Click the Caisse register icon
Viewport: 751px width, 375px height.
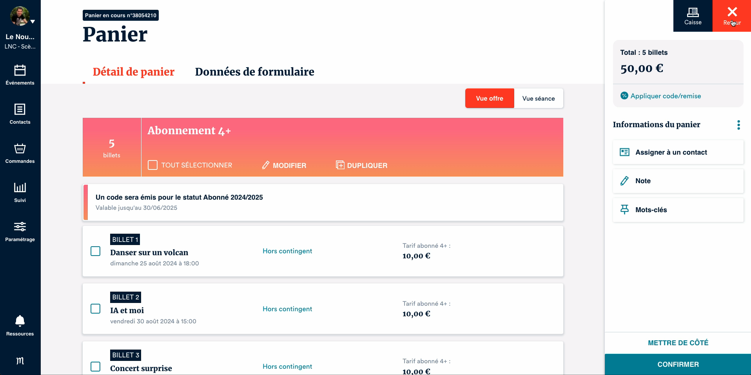(693, 13)
